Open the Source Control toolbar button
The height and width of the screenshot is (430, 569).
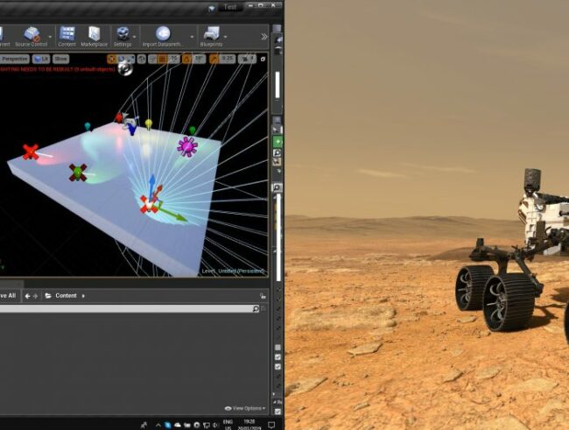[31, 35]
